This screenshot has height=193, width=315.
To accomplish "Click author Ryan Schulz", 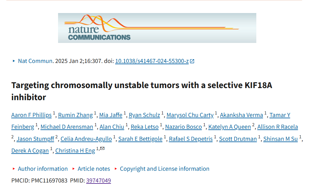I will tap(144, 115).
